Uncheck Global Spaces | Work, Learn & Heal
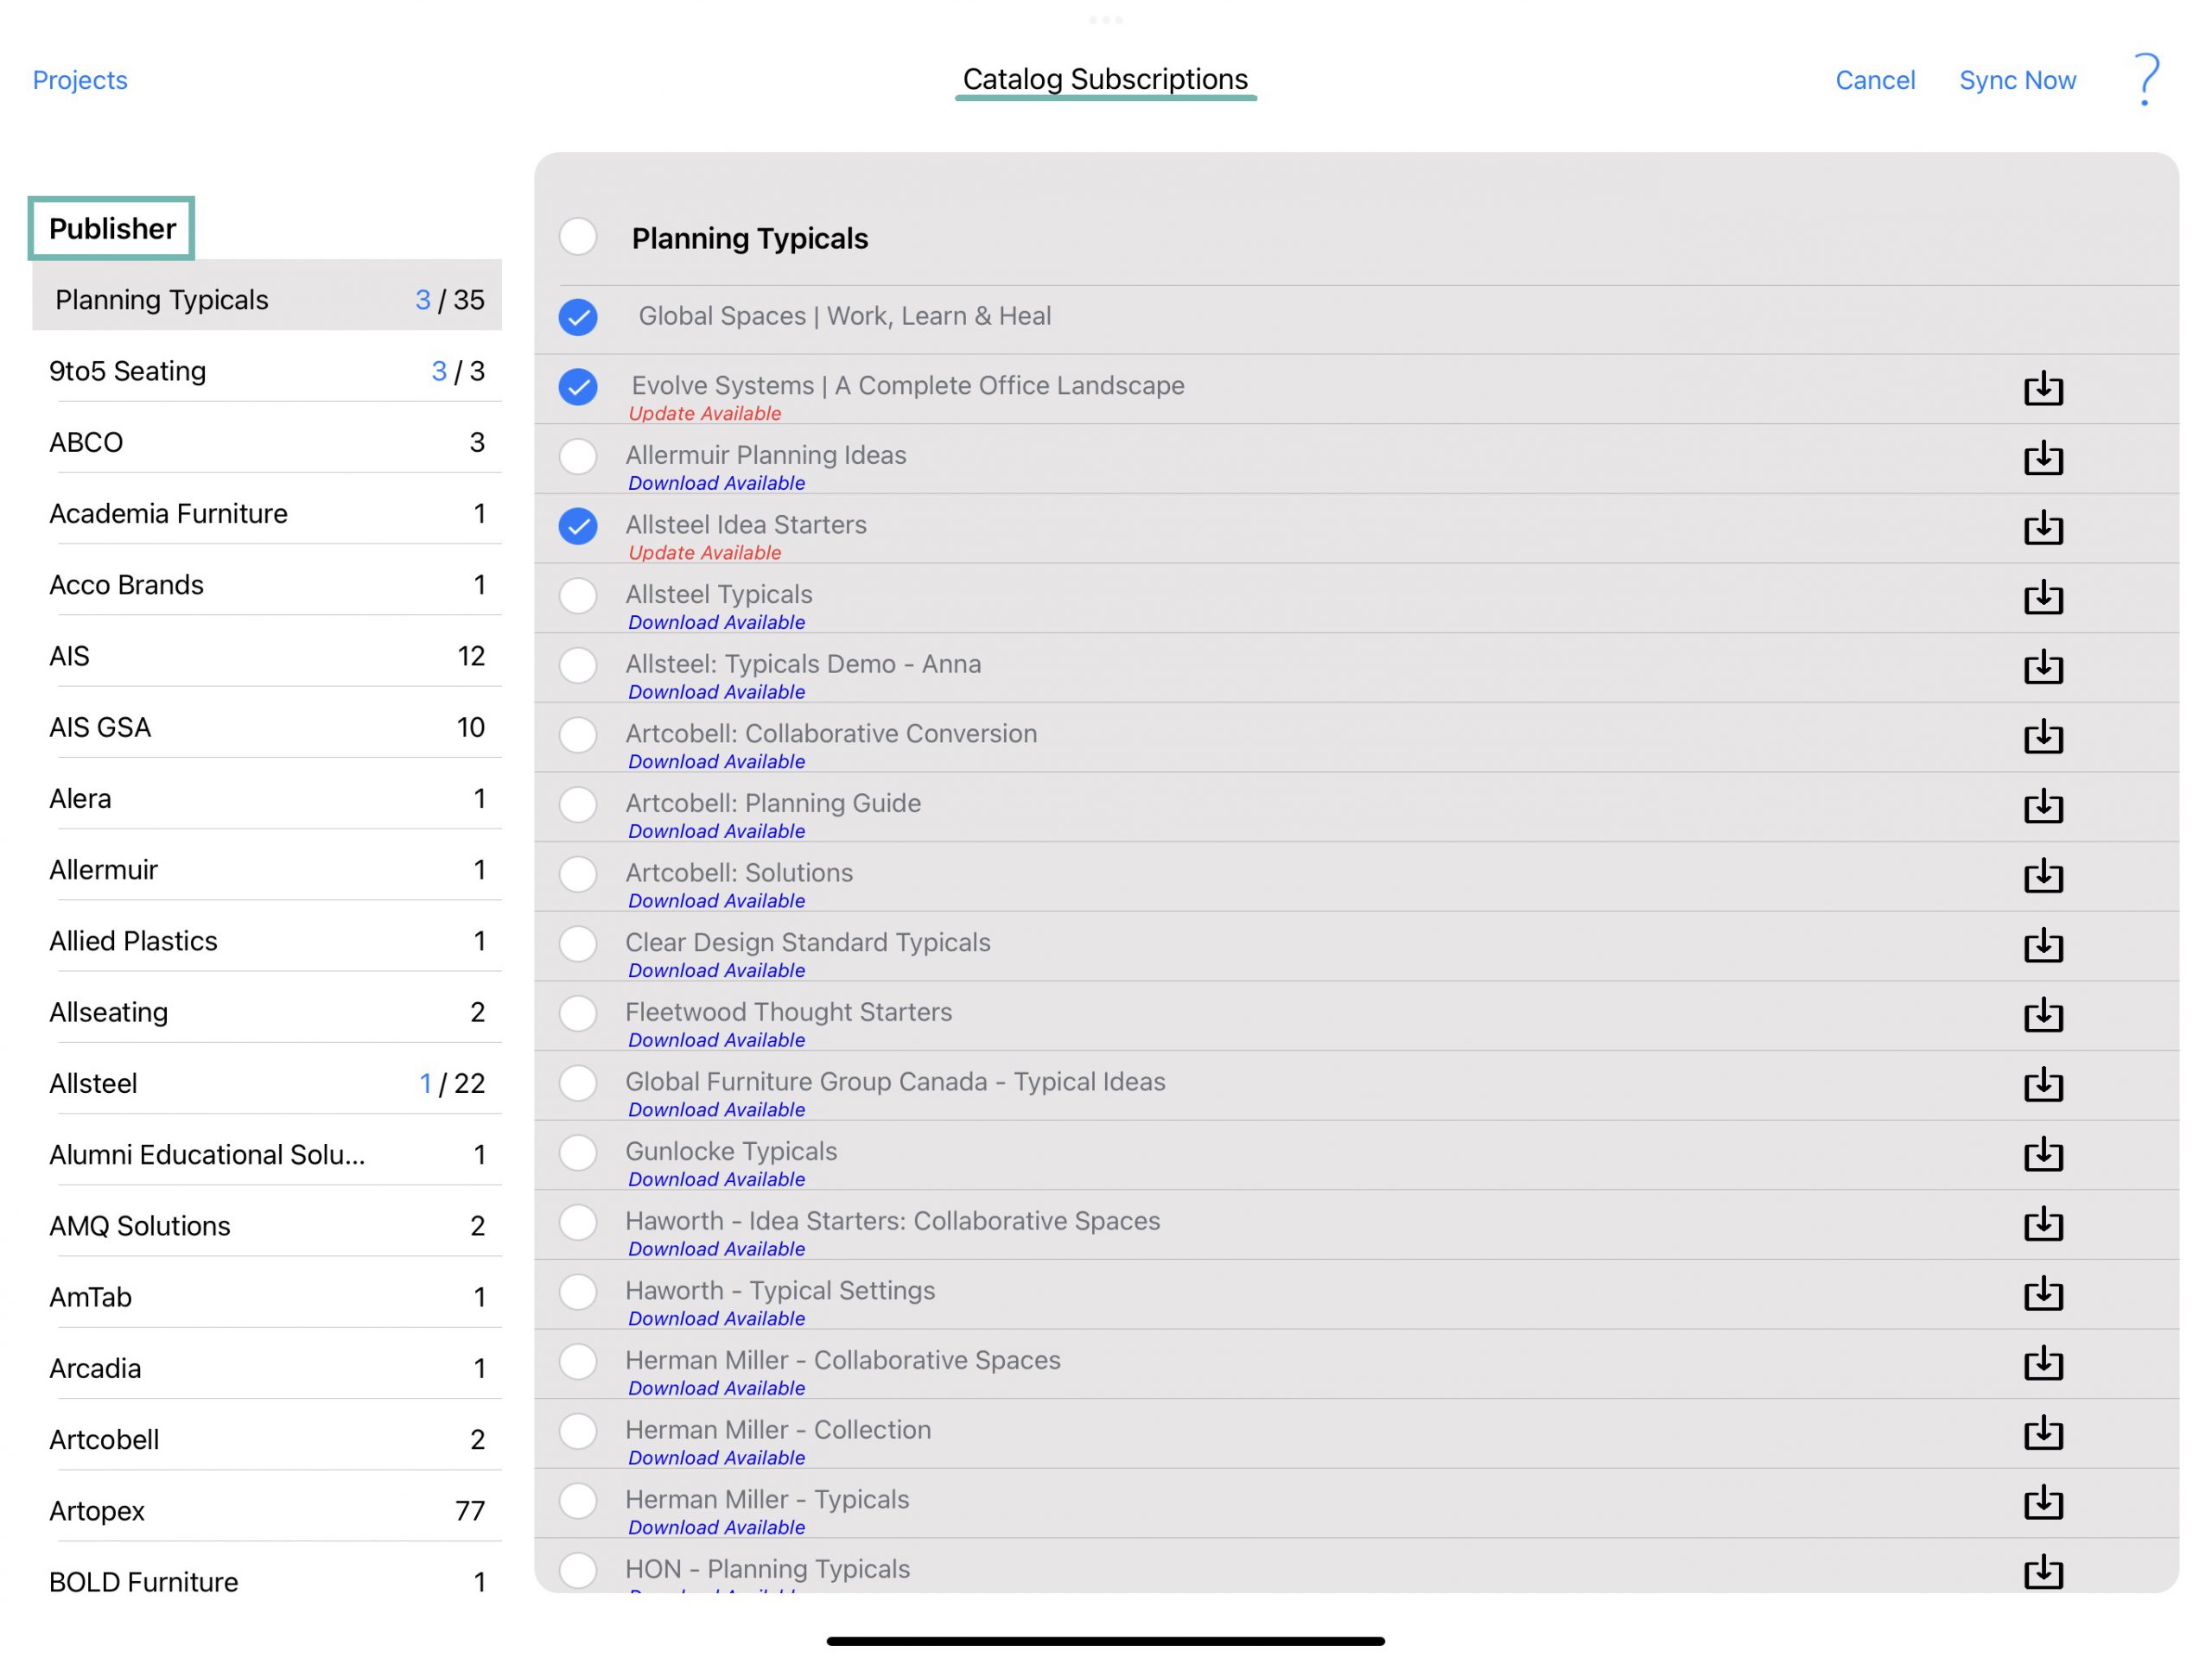The image size is (2212, 1658). pyautogui.click(x=578, y=317)
